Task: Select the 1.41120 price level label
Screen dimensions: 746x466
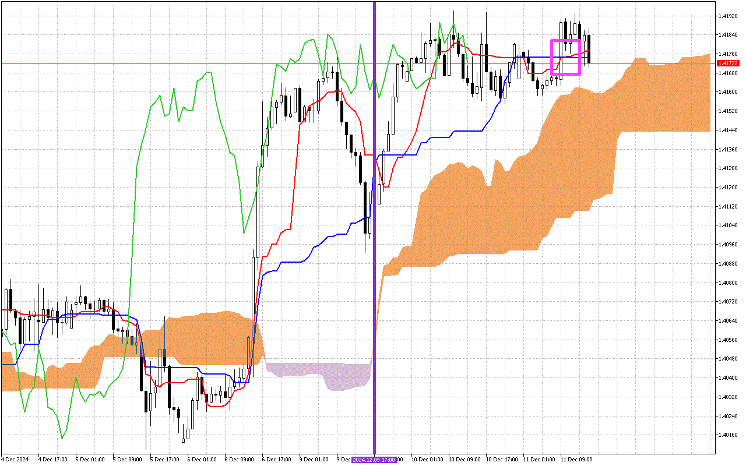Action: tap(729, 207)
